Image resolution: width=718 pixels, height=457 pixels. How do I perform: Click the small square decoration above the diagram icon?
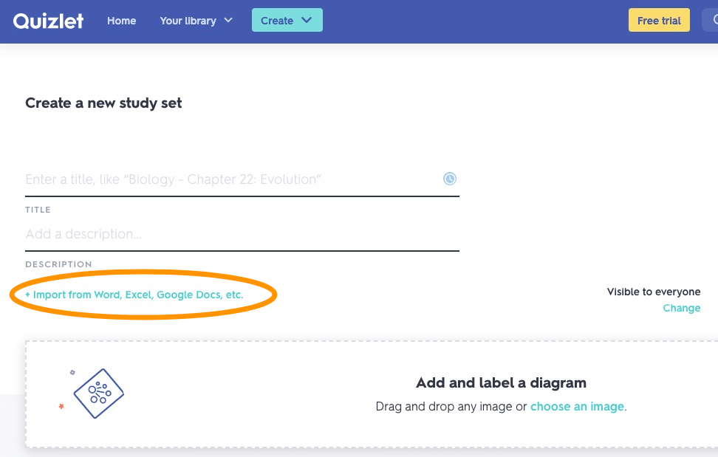[x=72, y=372]
